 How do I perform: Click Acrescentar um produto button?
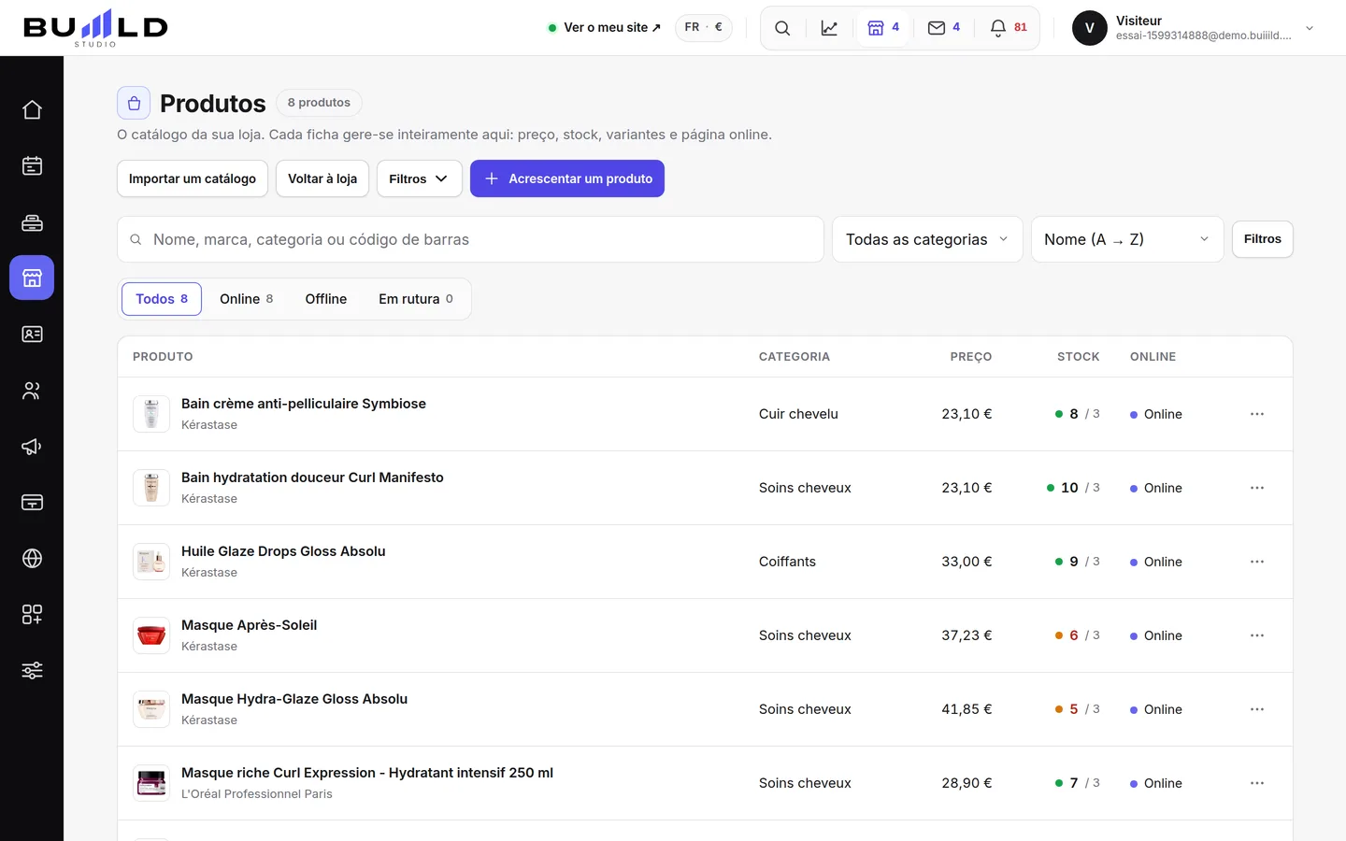pyautogui.click(x=567, y=178)
